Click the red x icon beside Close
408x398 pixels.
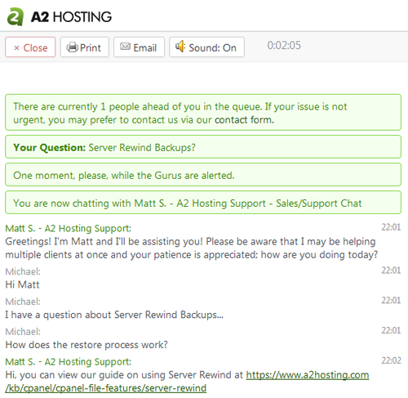click(16, 48)
